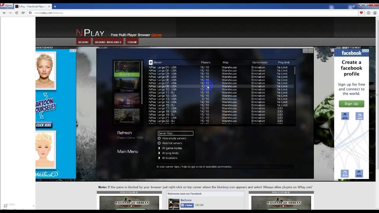Click the Games link in the header
This screenshot has height=213, width=379.
click(156, 35)
